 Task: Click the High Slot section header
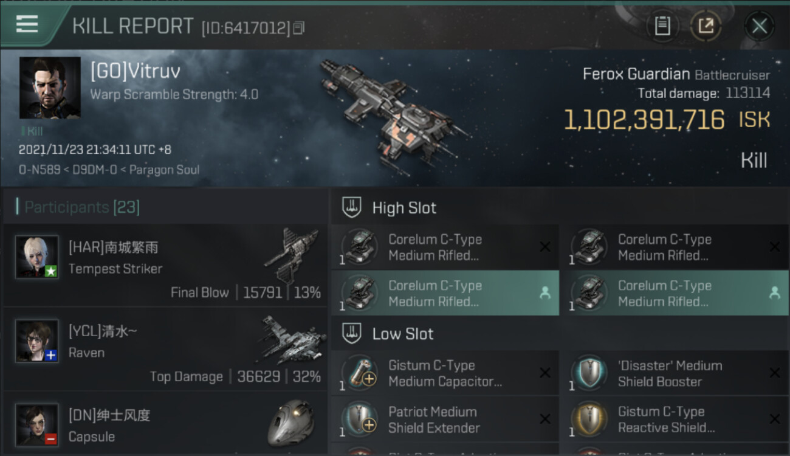404,208
